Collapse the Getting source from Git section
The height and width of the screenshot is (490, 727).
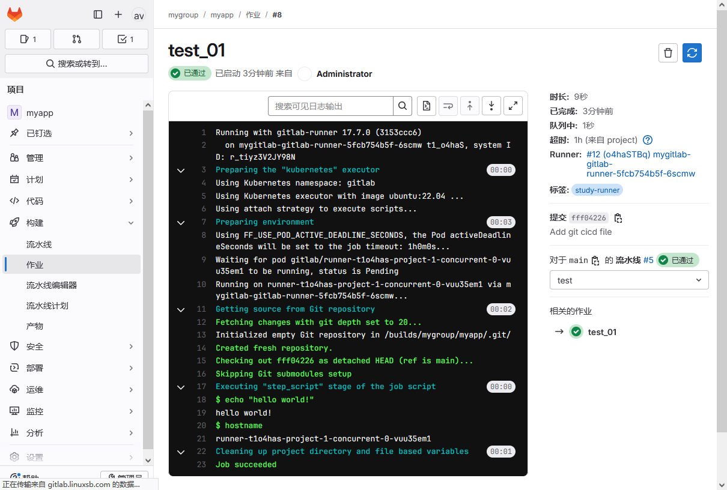click(x=180, y=310)
